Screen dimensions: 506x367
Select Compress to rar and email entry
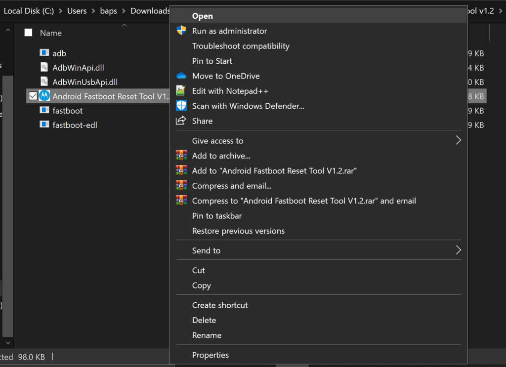[x=319, y=201]
